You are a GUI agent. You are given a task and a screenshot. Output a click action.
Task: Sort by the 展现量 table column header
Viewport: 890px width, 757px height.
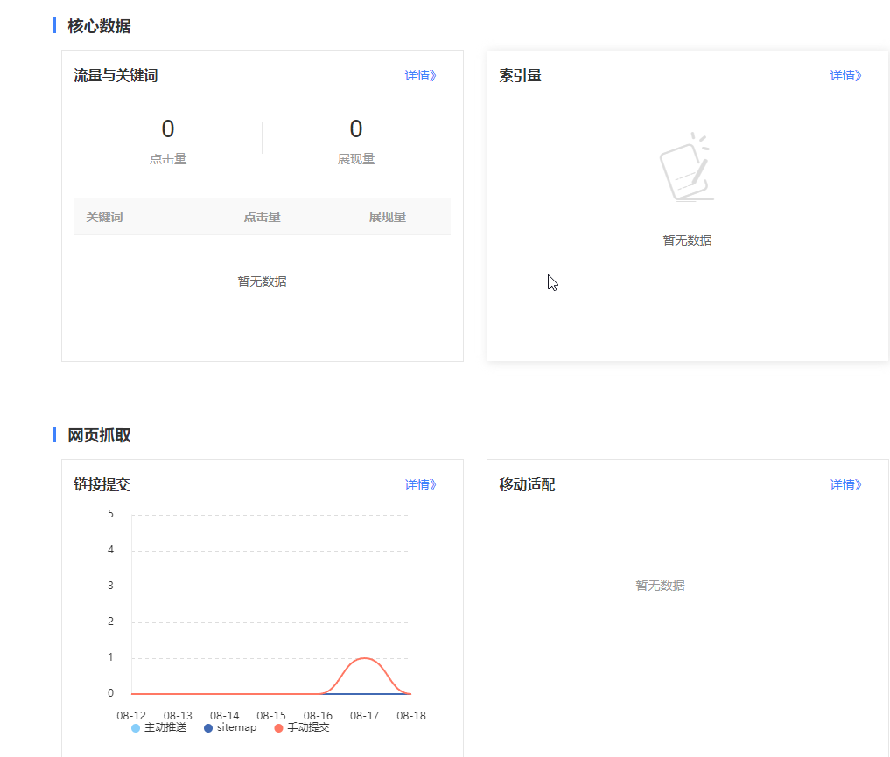click(387, 218)
